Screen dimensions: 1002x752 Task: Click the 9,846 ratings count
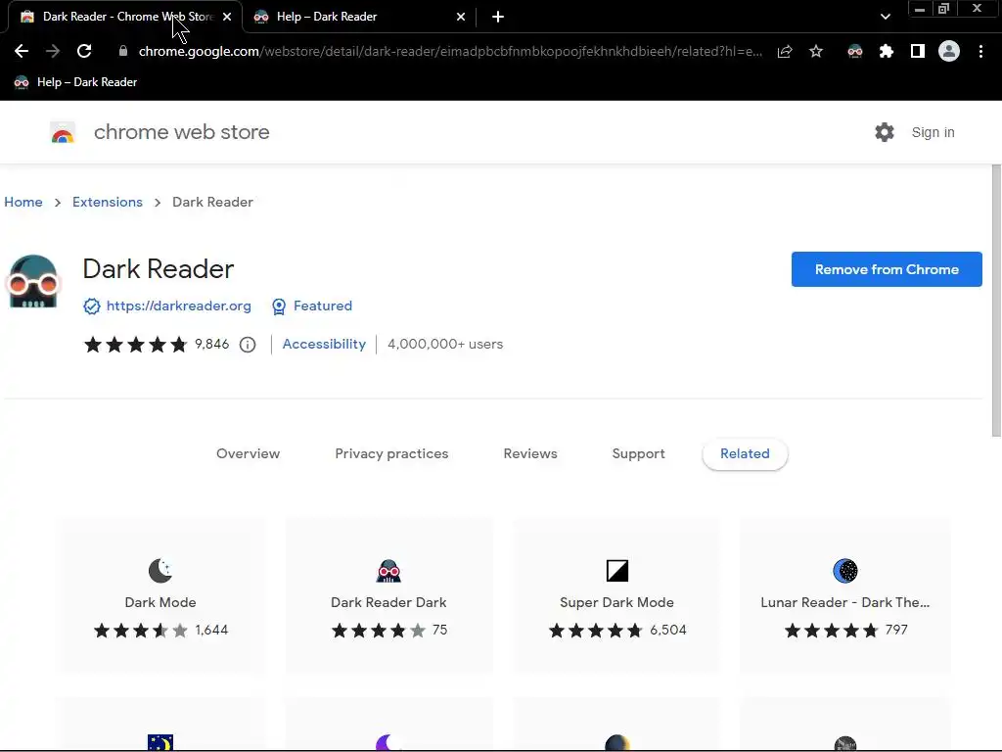click(x=211, y=344)
